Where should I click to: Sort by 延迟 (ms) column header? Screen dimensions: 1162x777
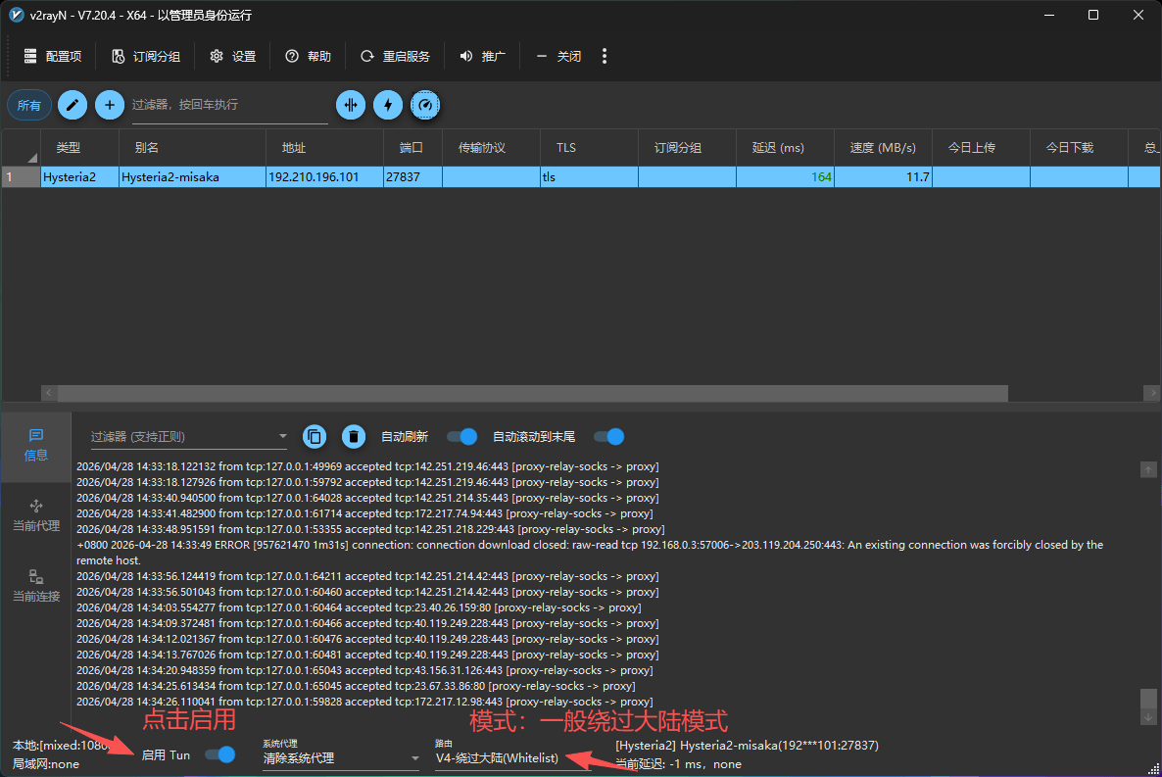[x=785, y=148]
